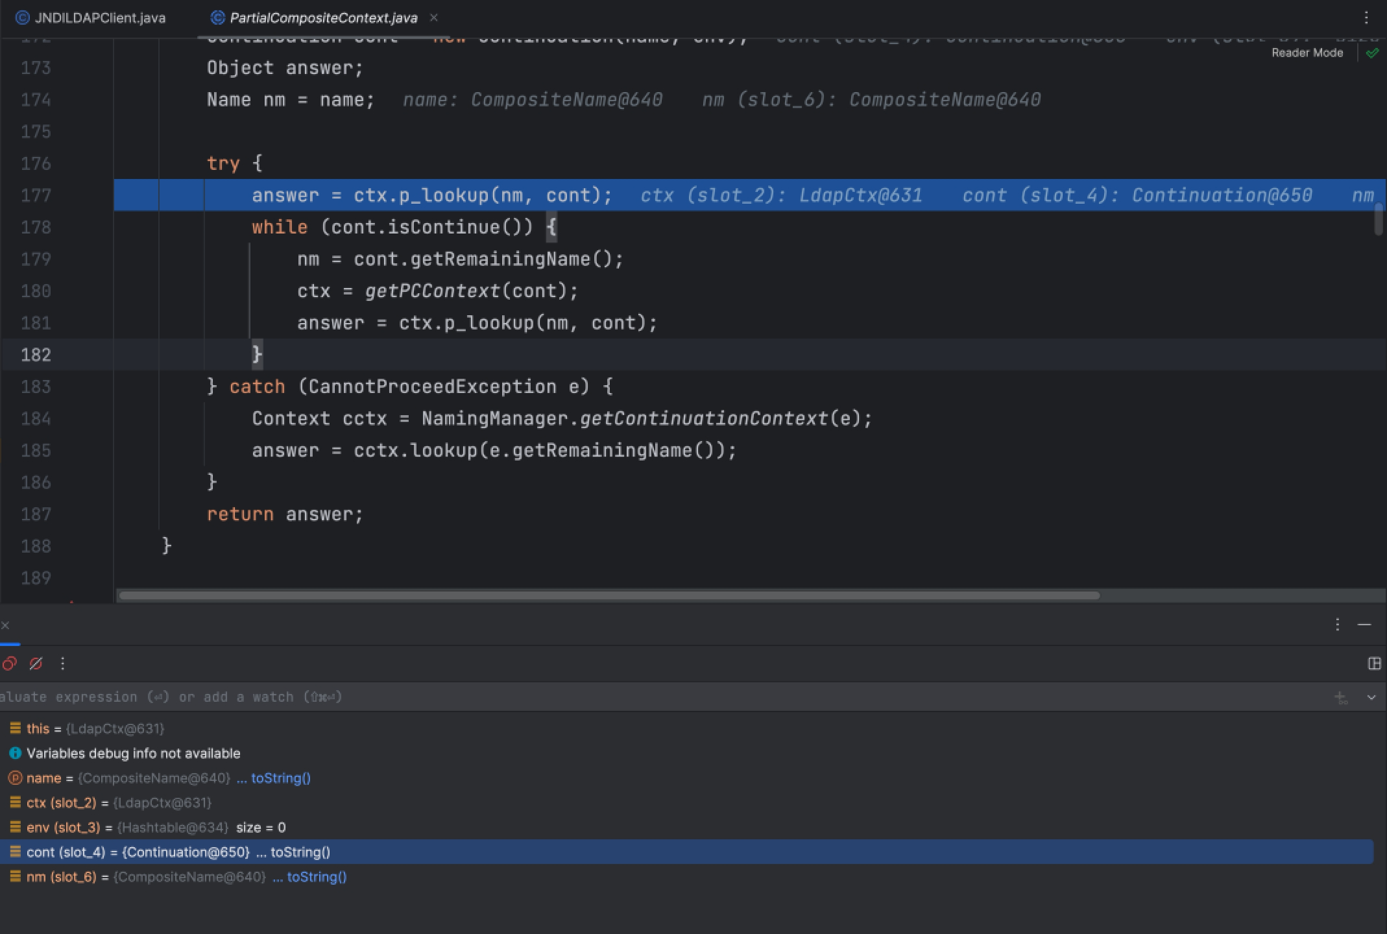Click the vertical scrollbar thumb in editor
Image resolution: width=1387 pixels, height=934 pixels.
(x=1379, y=219)
